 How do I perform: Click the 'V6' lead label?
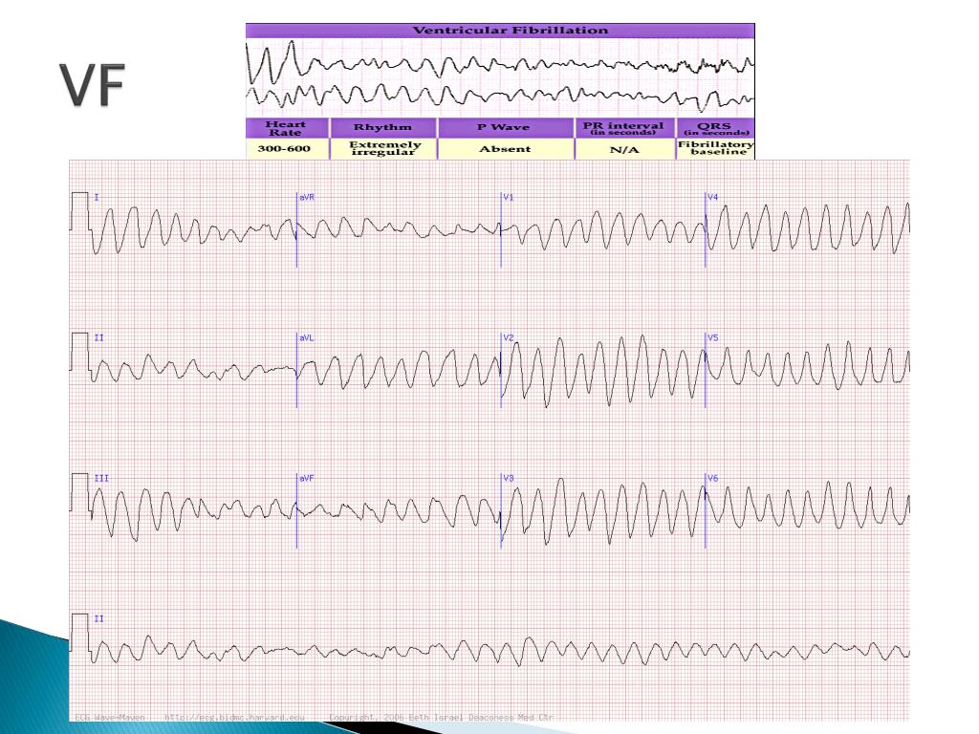point(712,478)
